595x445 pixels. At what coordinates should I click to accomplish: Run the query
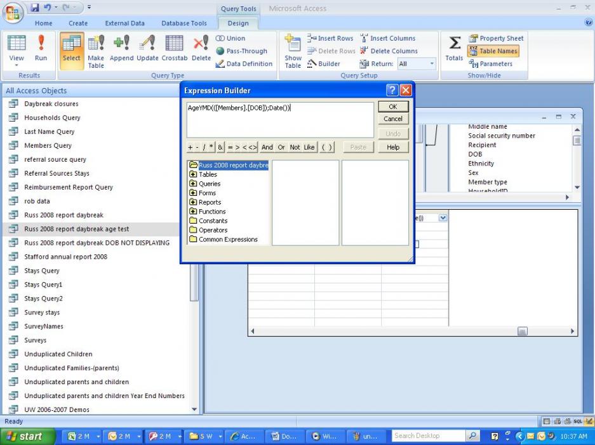click(41, 48)
